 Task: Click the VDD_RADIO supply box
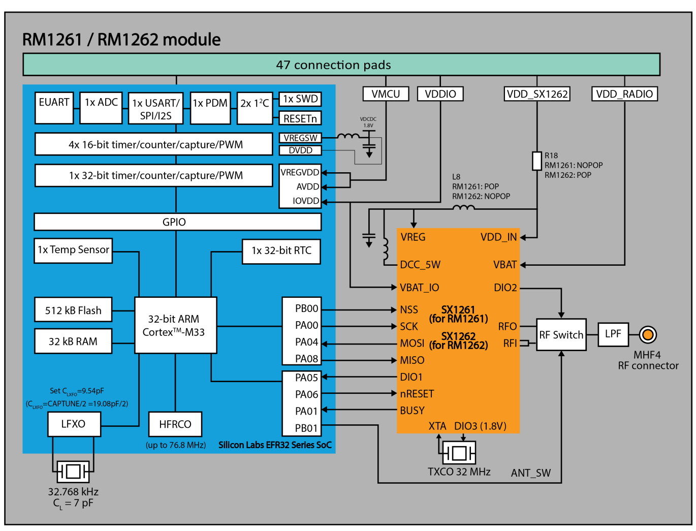(x=625, y=94)
